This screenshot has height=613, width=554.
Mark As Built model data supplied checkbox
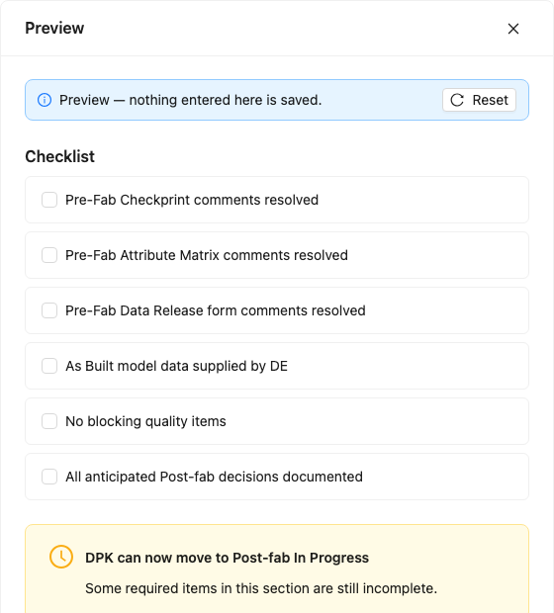pos(49,366)
